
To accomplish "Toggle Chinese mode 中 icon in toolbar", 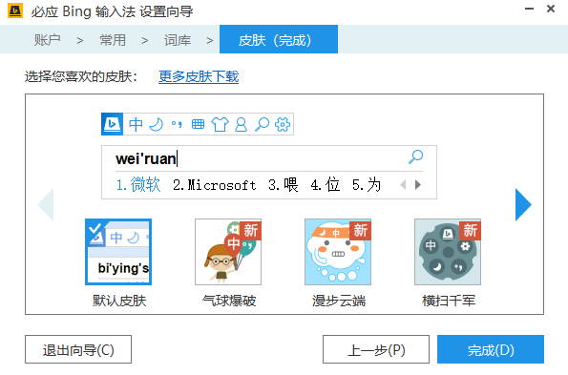I will point(136,124).
